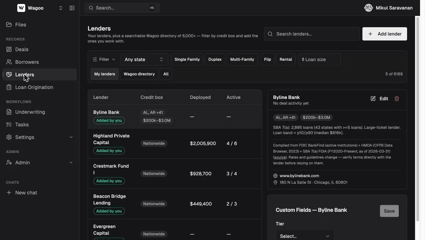Click the globe icon beside website

coord(275,176)
